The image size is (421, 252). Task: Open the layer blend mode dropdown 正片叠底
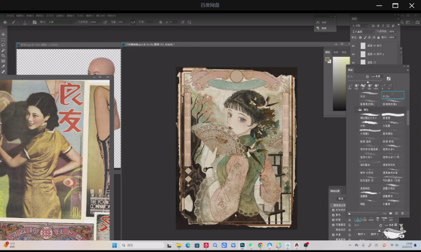point(363,32)
